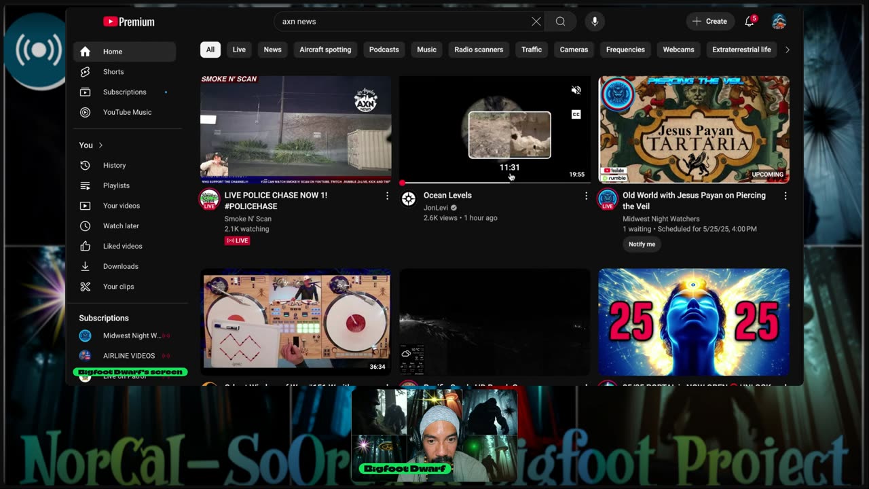
Task: Open the turntables DJ video thumbnail
Action: [295, 322]
